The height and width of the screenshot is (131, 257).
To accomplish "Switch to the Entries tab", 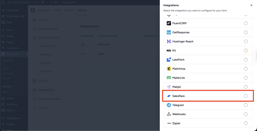I will pyautogui.click(x=69, y=10).
